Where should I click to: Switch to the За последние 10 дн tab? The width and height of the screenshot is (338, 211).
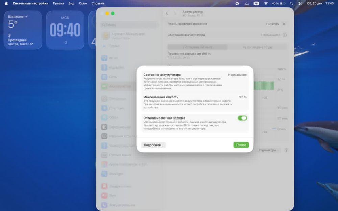[257, 47]
